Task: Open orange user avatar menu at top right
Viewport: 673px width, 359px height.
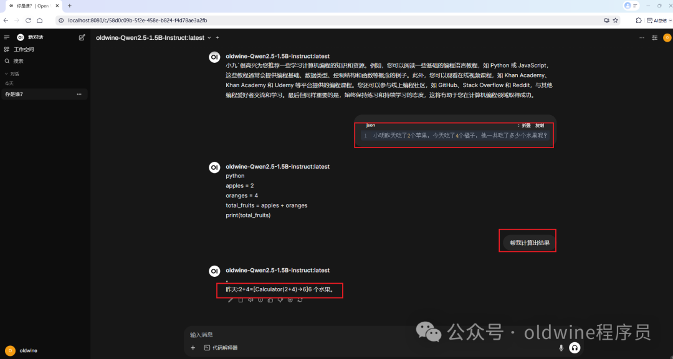Action: coord(667,38)
